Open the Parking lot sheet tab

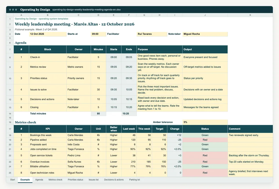[135, 180]
